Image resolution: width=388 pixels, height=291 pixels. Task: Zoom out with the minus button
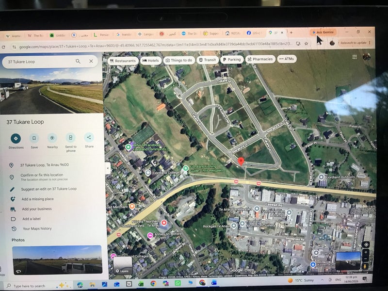click(x=366, y=259)
